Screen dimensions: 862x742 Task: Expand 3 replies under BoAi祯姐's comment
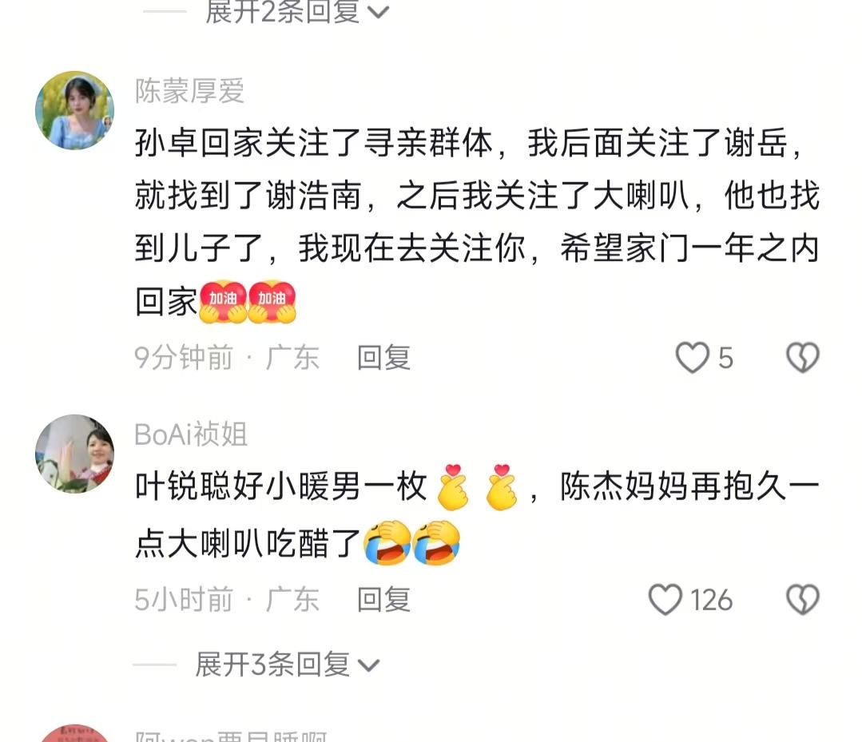[x=287, y=665]
